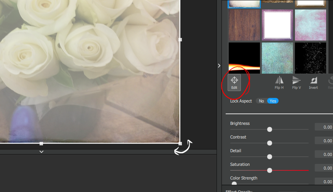Click the bottom-edge middle transform handle

tap(41, 143)
